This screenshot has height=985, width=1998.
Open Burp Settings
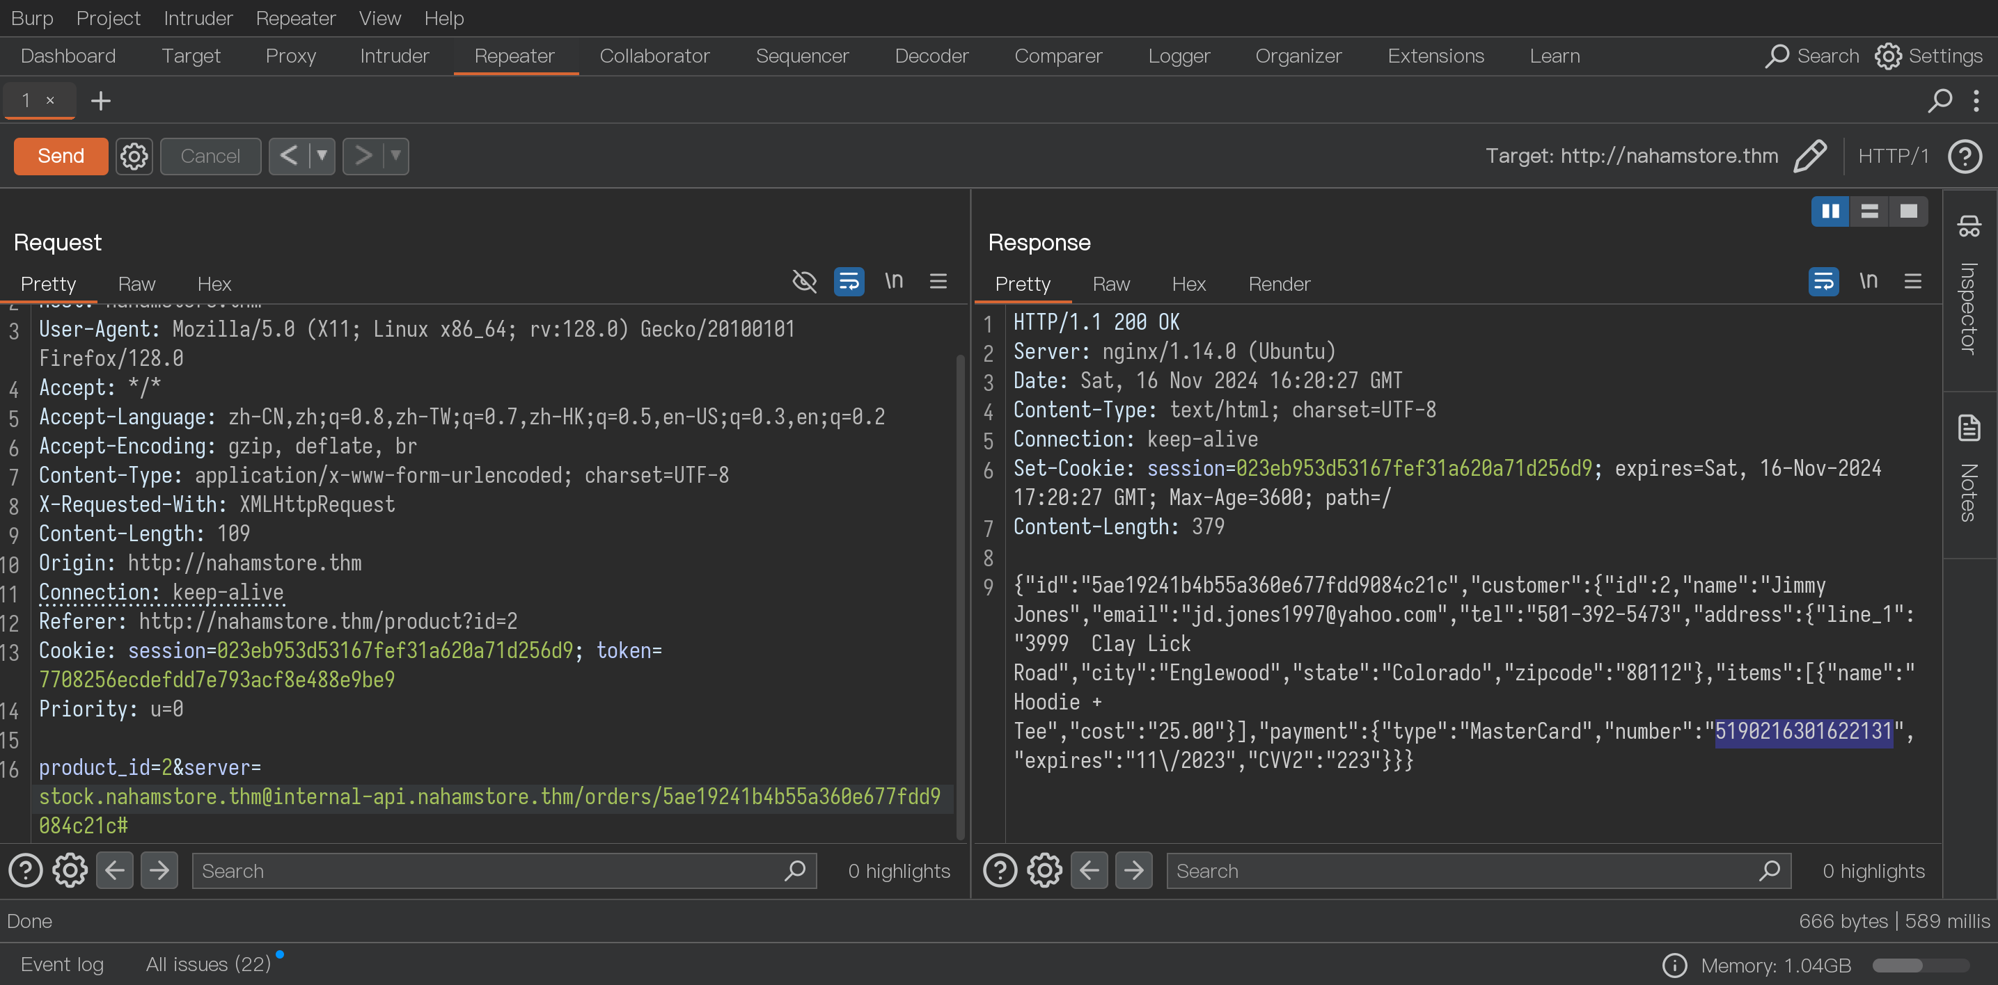click(1929, 56)
